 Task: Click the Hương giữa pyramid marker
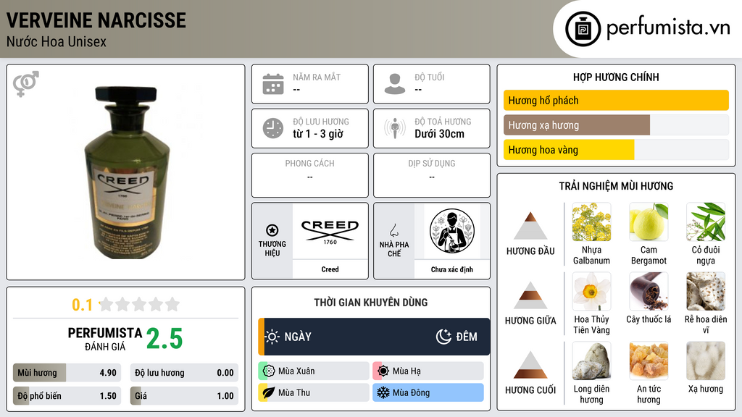click(530, 295)
